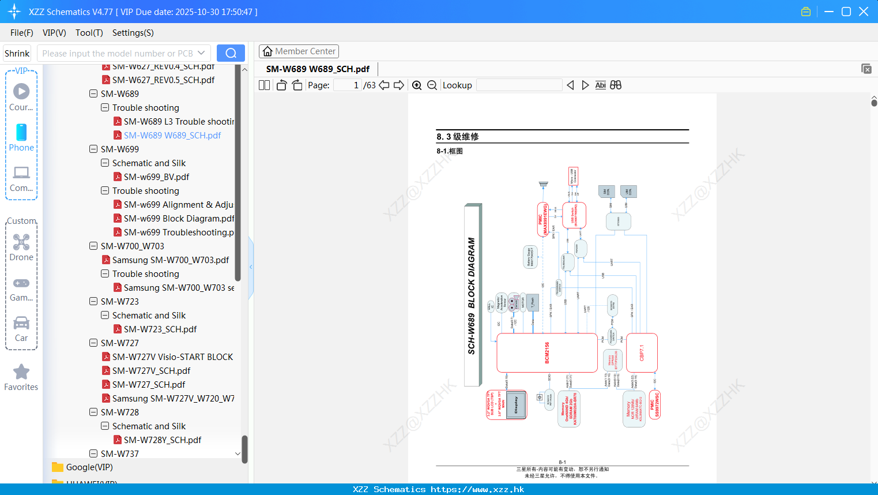Go to next page arrow
878x495 pixels.
tap(399, 85)
